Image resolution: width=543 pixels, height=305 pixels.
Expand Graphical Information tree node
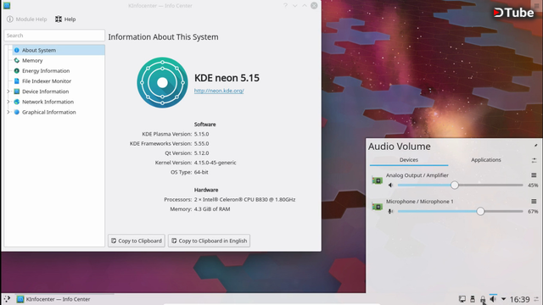(8, 113)
